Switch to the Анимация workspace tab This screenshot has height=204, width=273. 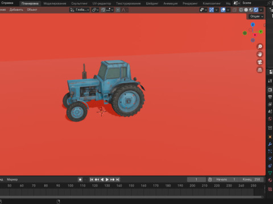(x=171, y=3)
